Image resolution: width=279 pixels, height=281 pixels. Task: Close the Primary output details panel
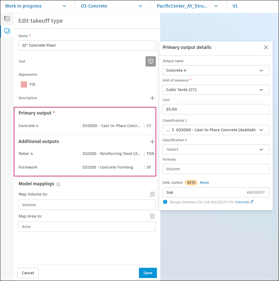[x=266, y=48]
